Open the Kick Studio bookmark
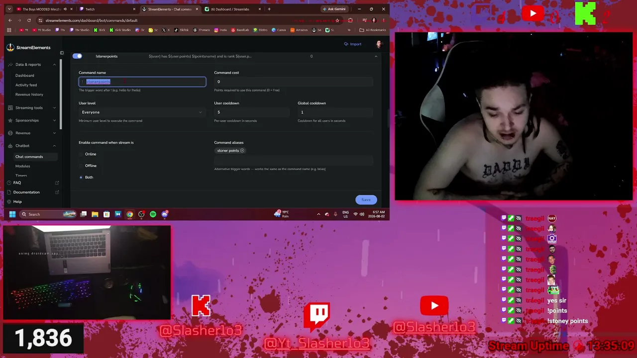637x358 pixels. pyautogui.click(x=120, y=30)
